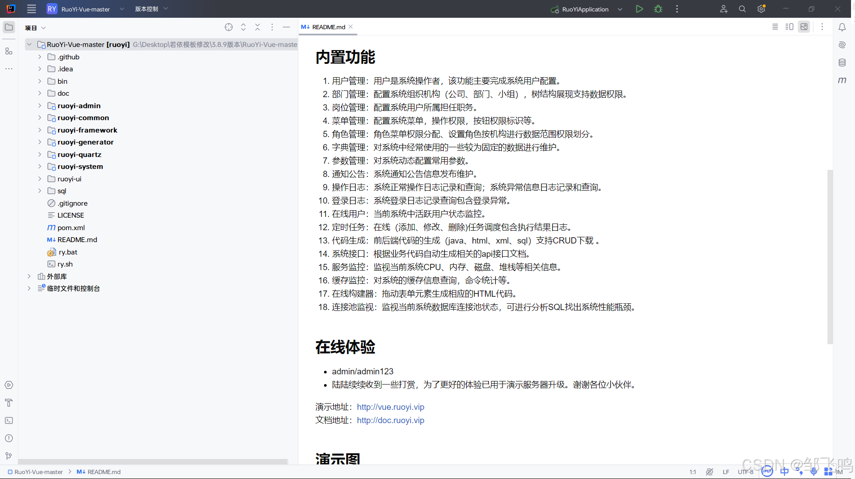855x479 pixels.
Task: Open the main hamburger menu
Action: [31, 9]
